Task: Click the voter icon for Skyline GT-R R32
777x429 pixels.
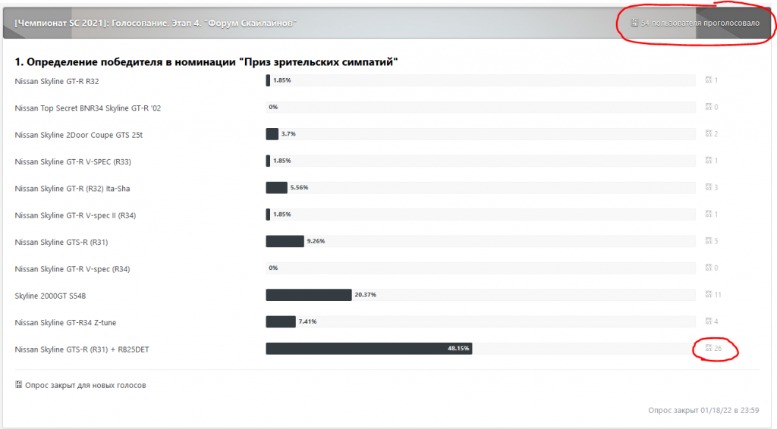Action: [x=709, y=80]
